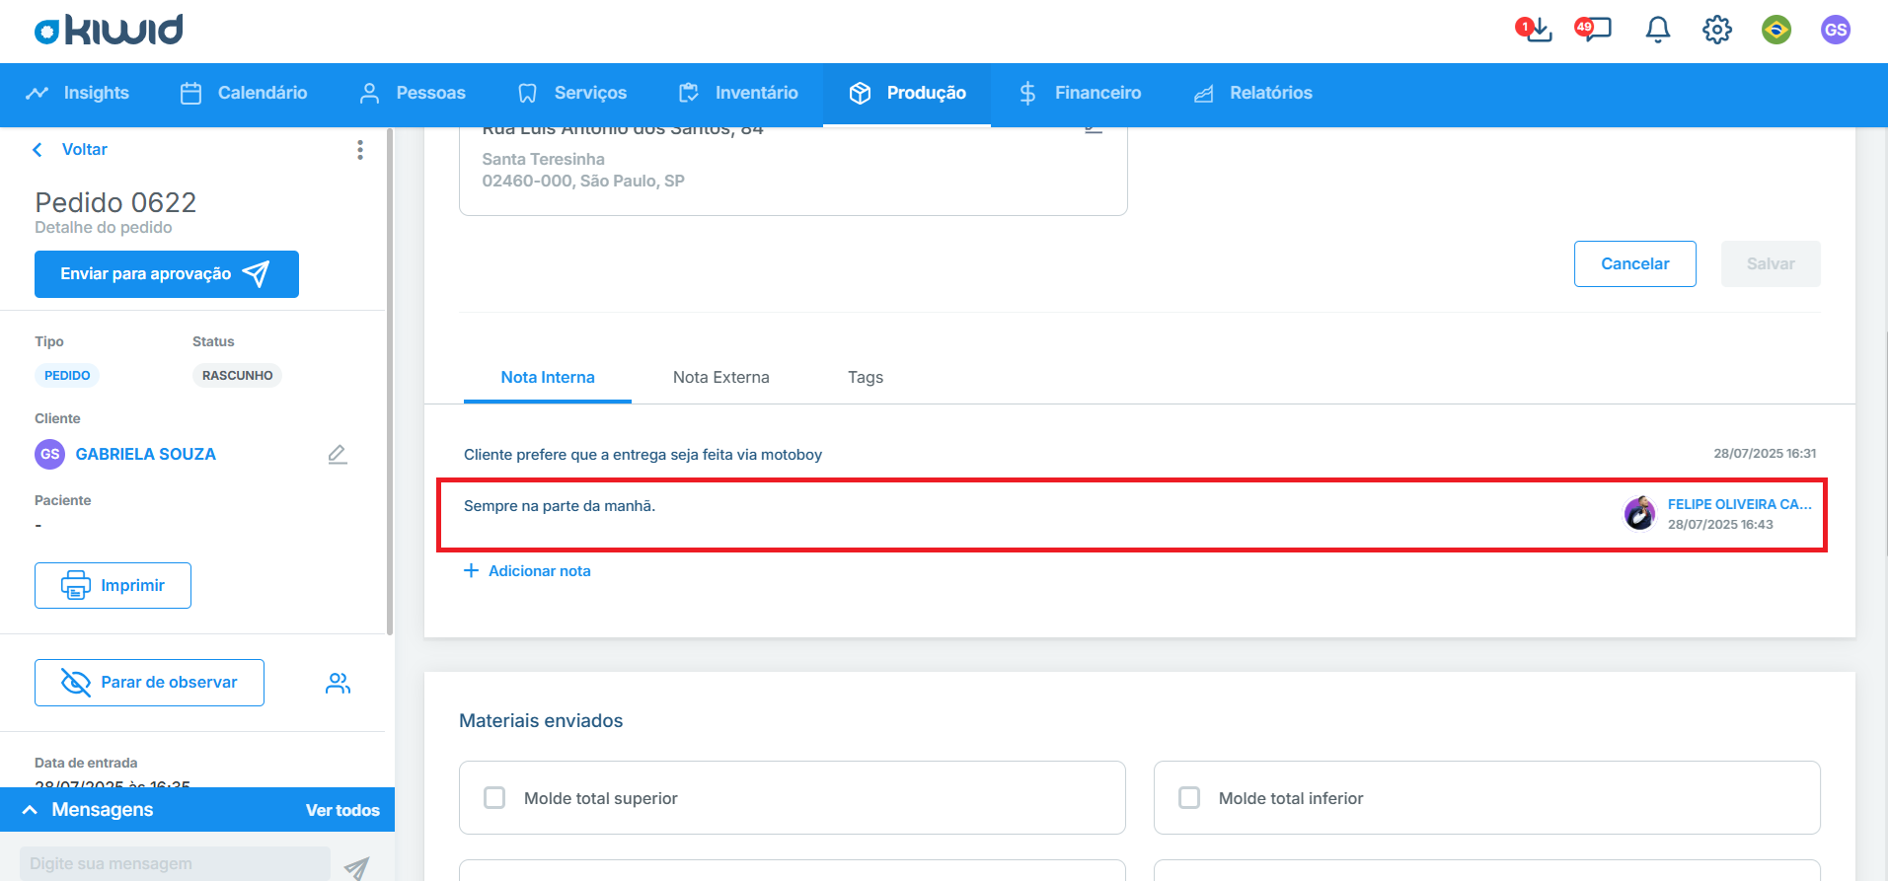Open author link FELIPE OLIVEIRA CA...
1888x881 pixels.
pos(1740,504)
